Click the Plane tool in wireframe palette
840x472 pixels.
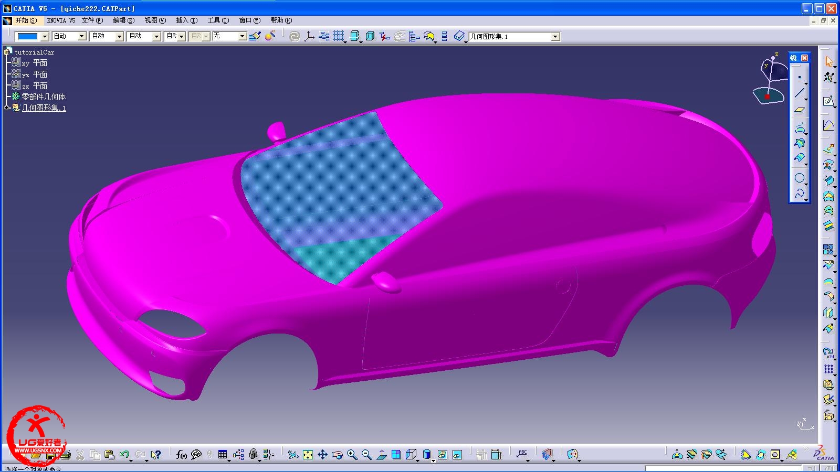[800, 109]
